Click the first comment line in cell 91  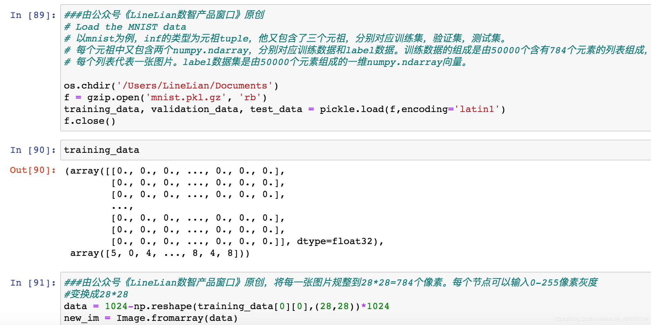coord(331,282)
